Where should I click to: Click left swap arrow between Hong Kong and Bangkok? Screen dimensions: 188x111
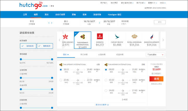49,23
